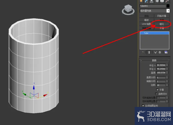
Task: Apply the 倒角剖面 modifier button
Action: point(147,28)
